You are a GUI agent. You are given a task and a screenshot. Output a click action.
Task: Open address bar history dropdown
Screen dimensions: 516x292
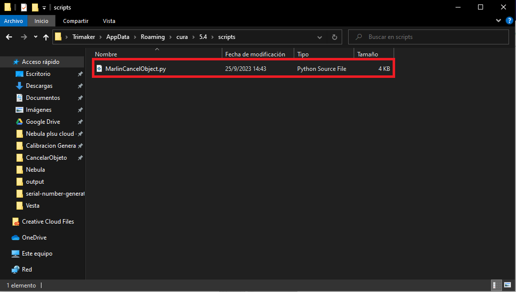pyautogui.click(x=320, y=37)
